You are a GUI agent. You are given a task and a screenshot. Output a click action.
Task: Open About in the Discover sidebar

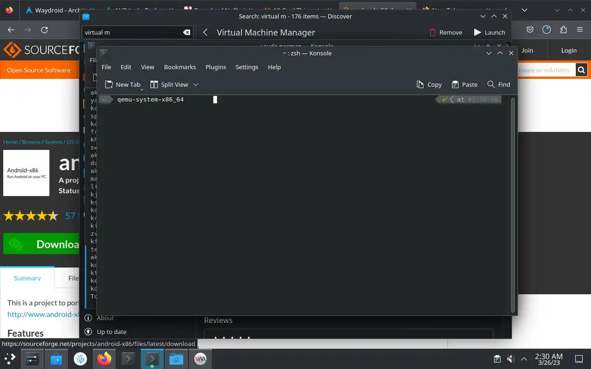coord(105,318)
